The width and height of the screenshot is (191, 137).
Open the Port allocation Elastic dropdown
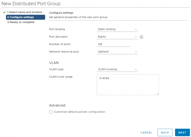(x=117, y=37)
